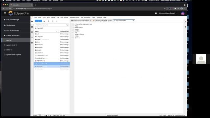Click the 'Filter files by name' field
Screen dimensions: 210x118
pos(52,25)
